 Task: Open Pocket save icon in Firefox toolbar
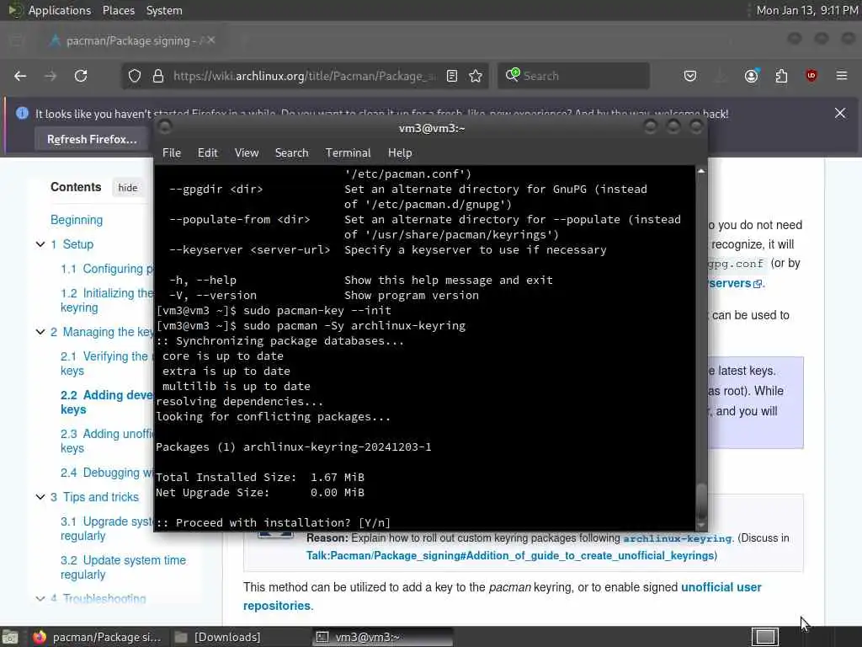(x=690, y=76)
